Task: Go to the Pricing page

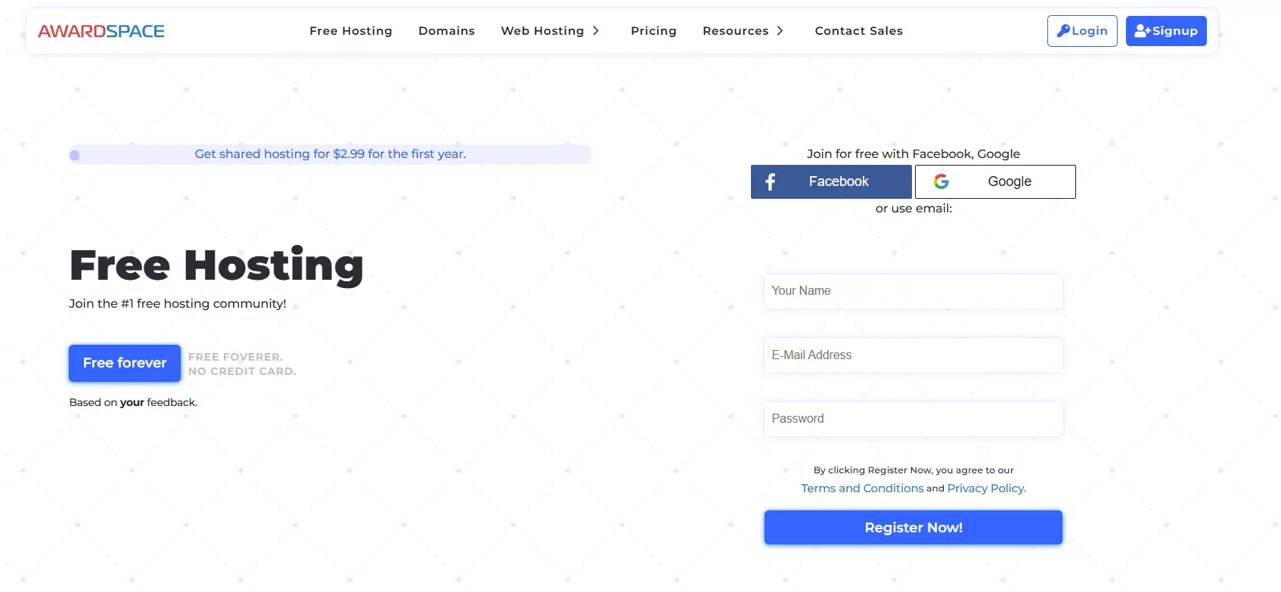Action: (x=654, y=31)
